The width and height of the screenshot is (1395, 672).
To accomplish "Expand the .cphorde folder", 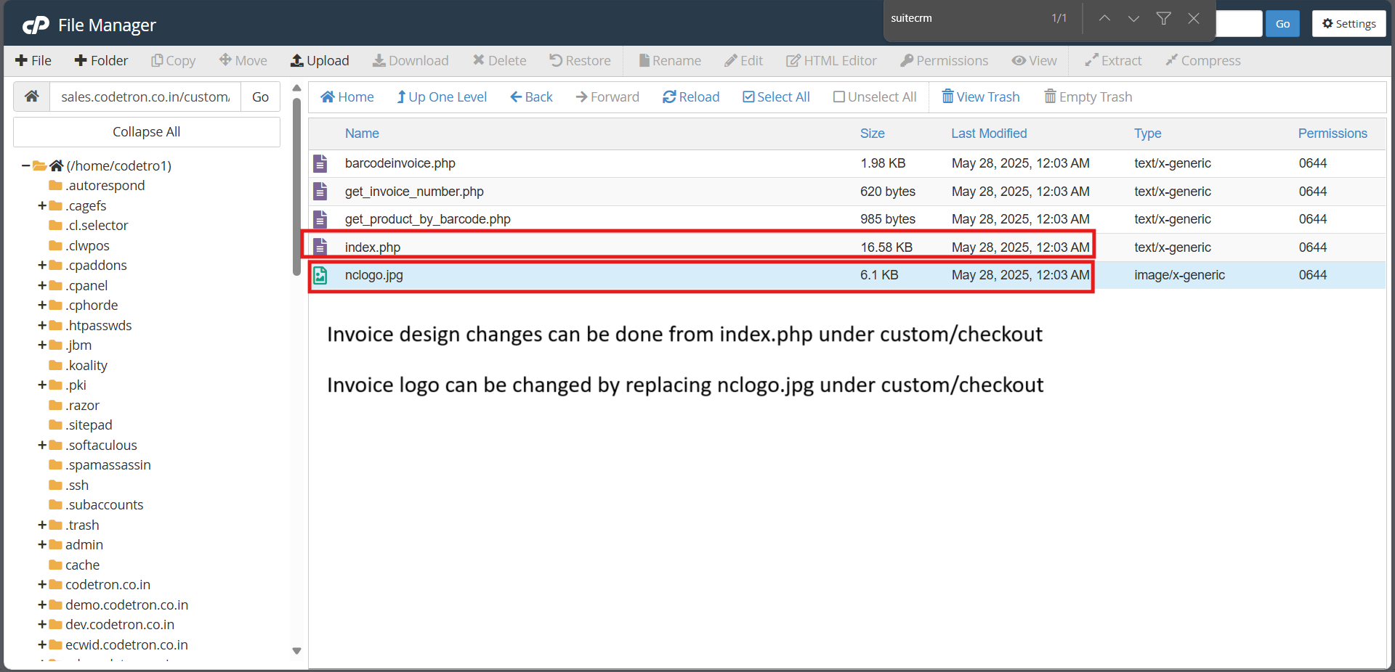I will pyautogui.click(x=42, y=306).
